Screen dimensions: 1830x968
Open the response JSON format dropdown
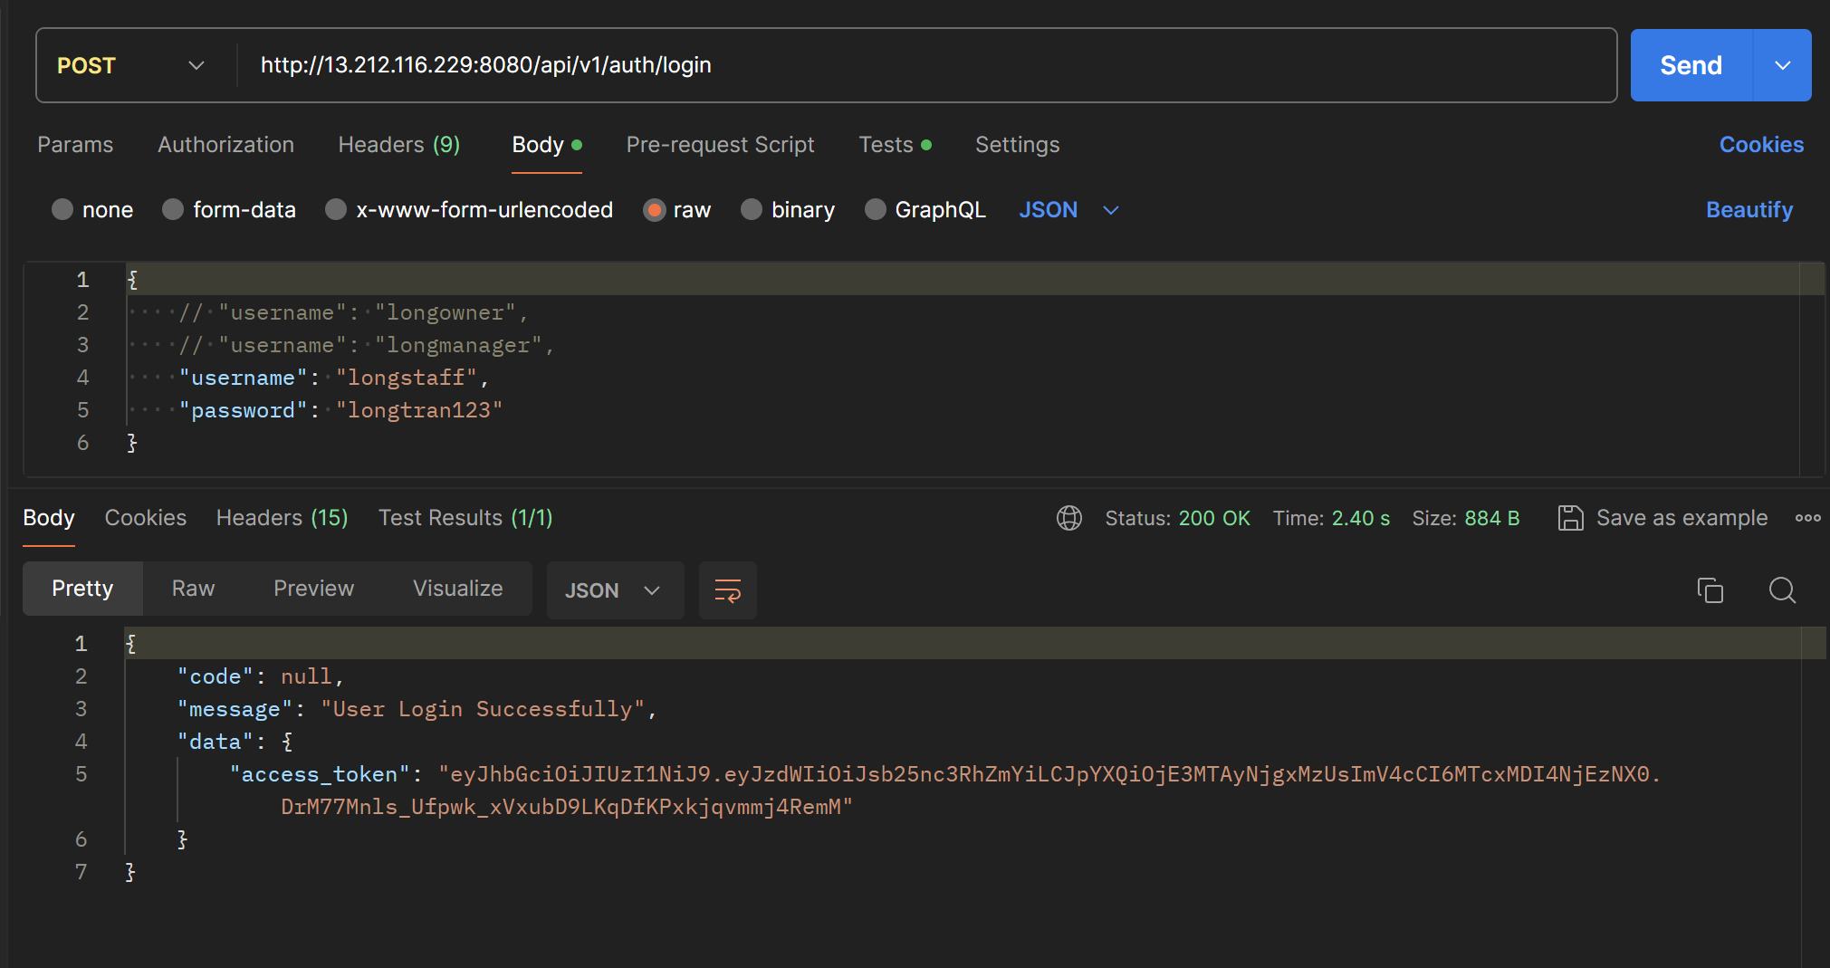click(x=615, y=590)
